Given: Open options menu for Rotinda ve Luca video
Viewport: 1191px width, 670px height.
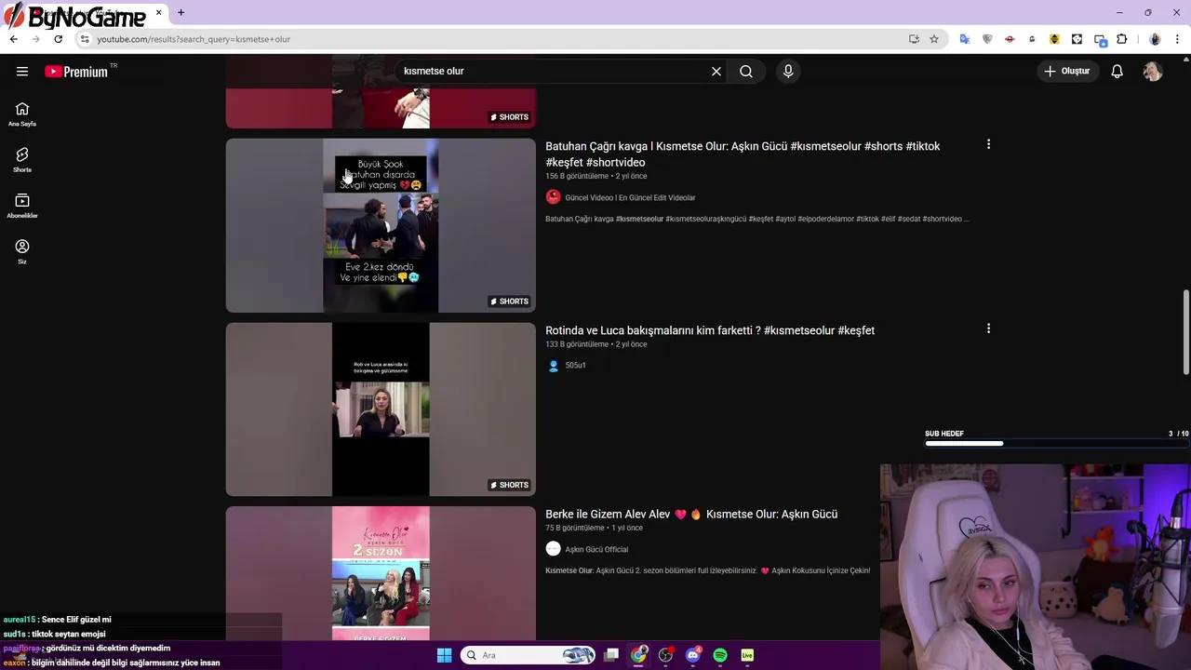Looking at the screenshot, I should tap(988, 328).
